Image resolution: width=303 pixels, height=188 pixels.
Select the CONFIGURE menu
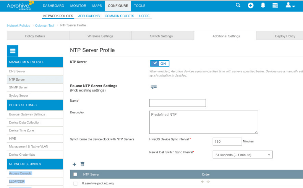click(x=118, y=6)
